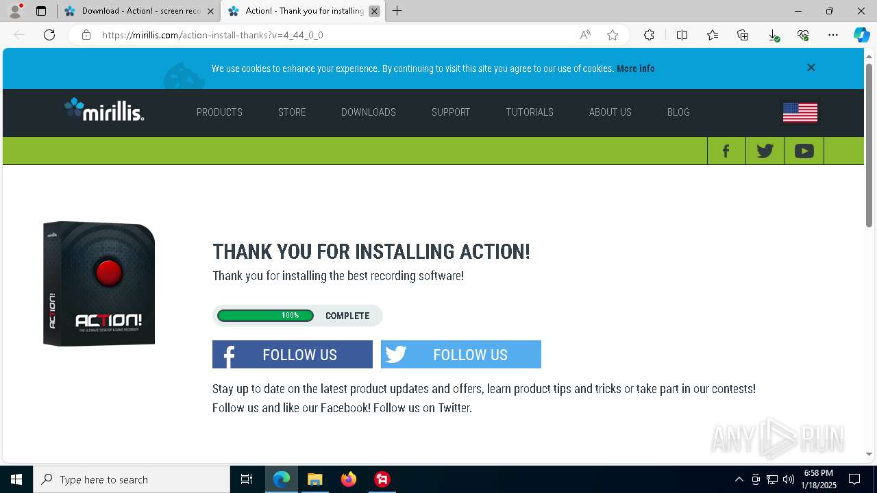
Task: Open the ABOUT US menu item
Action: [x=610, y=112]
